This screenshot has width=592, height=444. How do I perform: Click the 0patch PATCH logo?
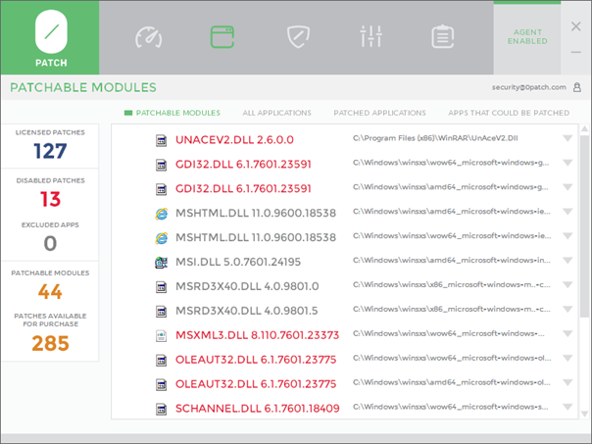pos(51,38)
